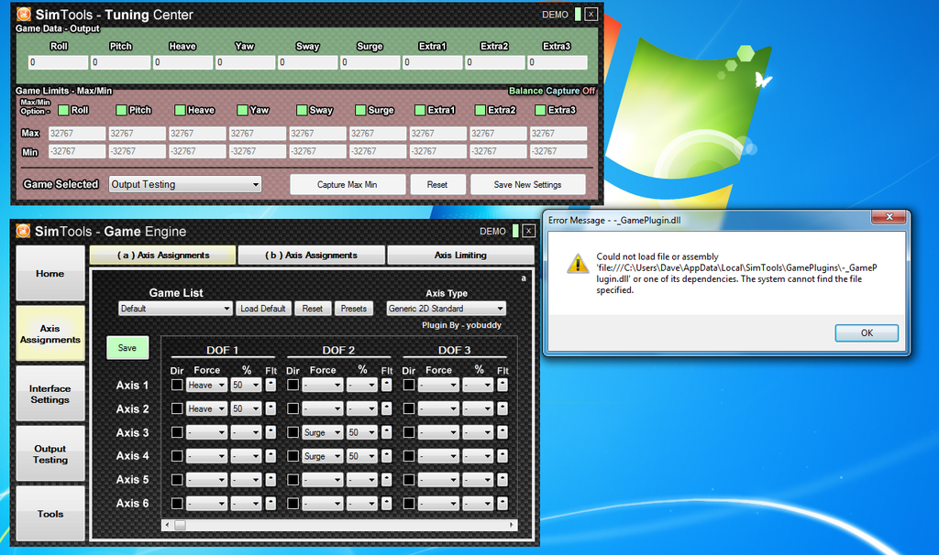Viewport: 939px width, 555px height.
Task: Click the Roll output value field
Action: point(58,62)
